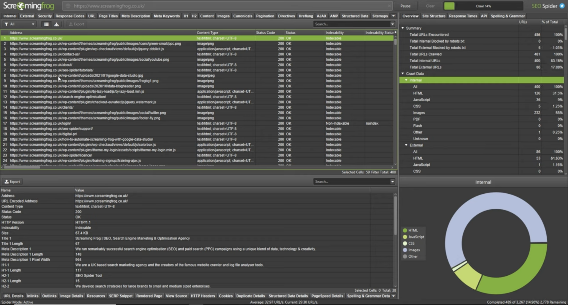
Task: Switch to Site Structure tab
Action: [x=434, y=16]
